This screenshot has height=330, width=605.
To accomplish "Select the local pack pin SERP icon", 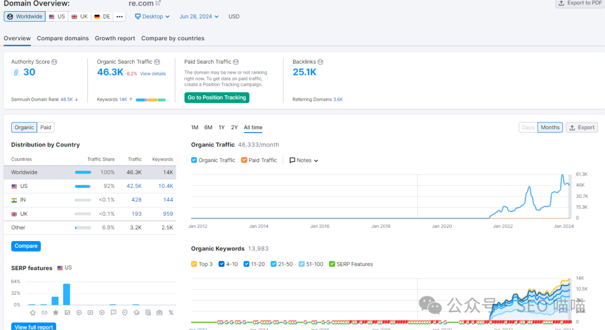I will point(125,312).
